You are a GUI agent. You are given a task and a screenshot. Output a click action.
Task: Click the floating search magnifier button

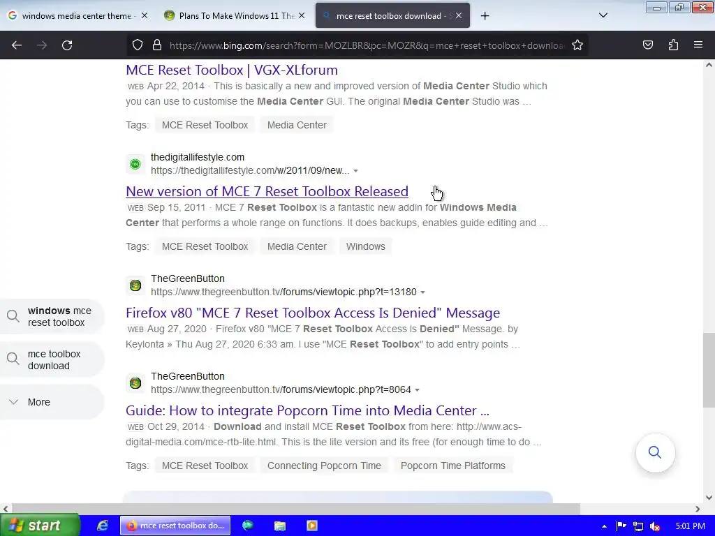pos(655,452)
